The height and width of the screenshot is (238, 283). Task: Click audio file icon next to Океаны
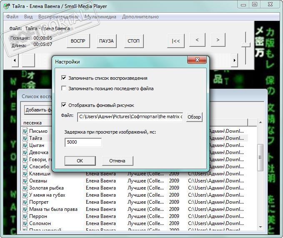(x=25, y=181)
